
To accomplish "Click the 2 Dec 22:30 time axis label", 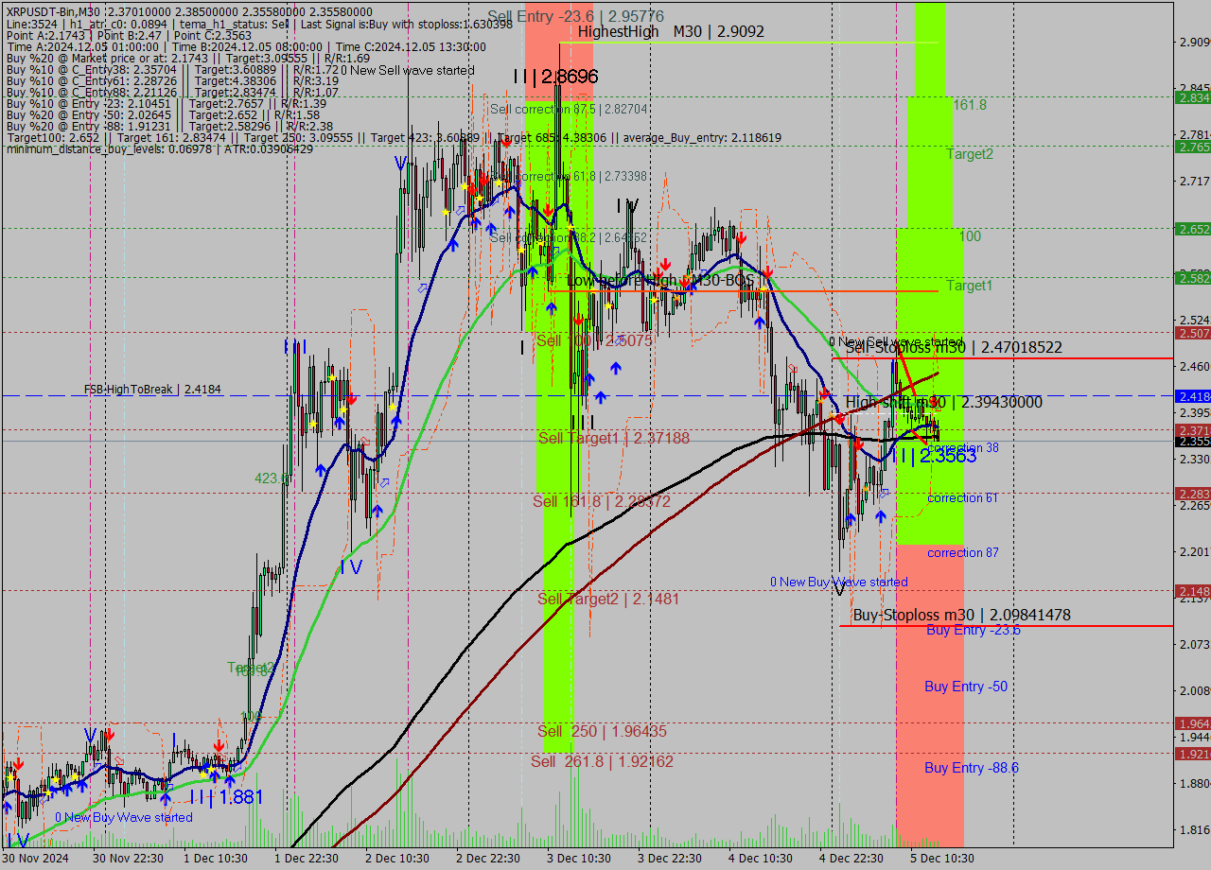I will [x=488, y=859].
